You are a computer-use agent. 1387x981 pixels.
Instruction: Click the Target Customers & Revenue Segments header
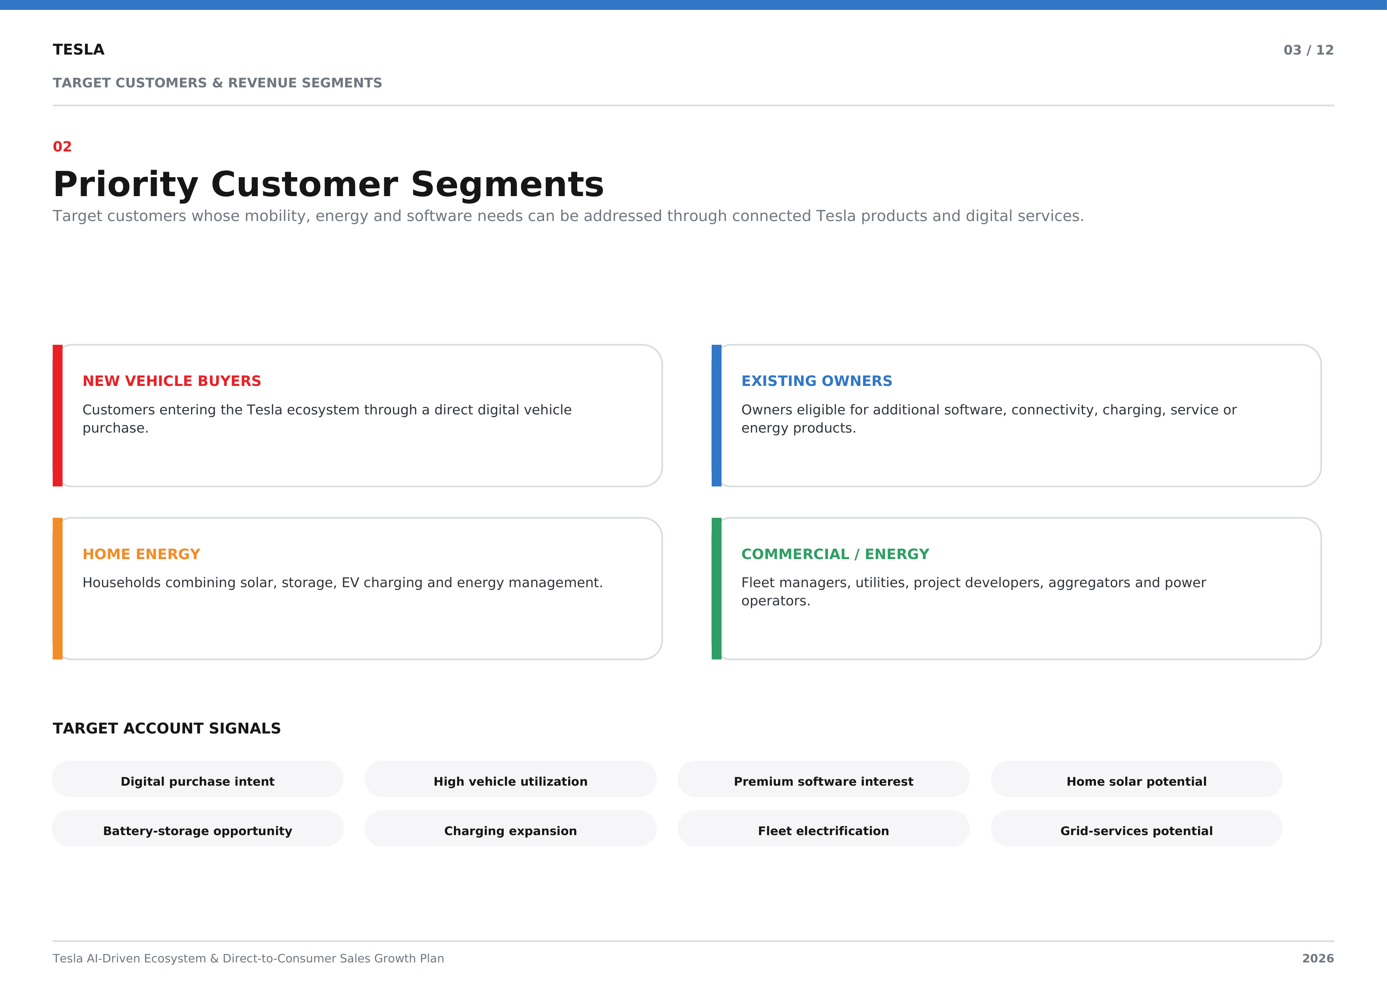click(217, 83)
